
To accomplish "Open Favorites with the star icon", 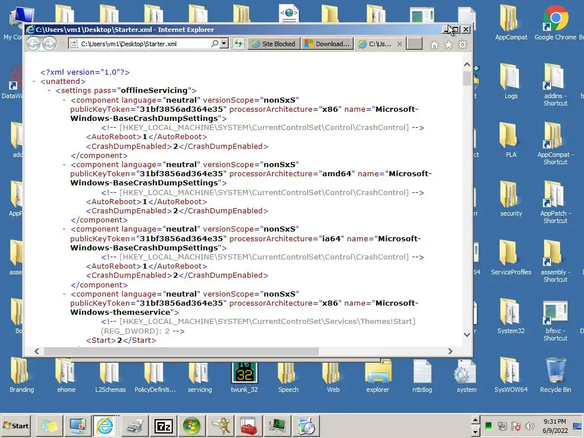I will point(448,44).
